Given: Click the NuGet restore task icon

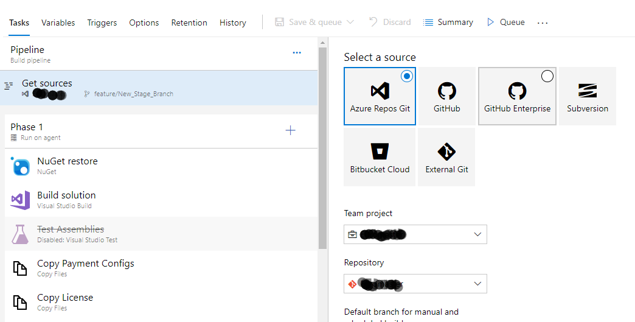Looking at the screenshot, I should tap(20, 166).
